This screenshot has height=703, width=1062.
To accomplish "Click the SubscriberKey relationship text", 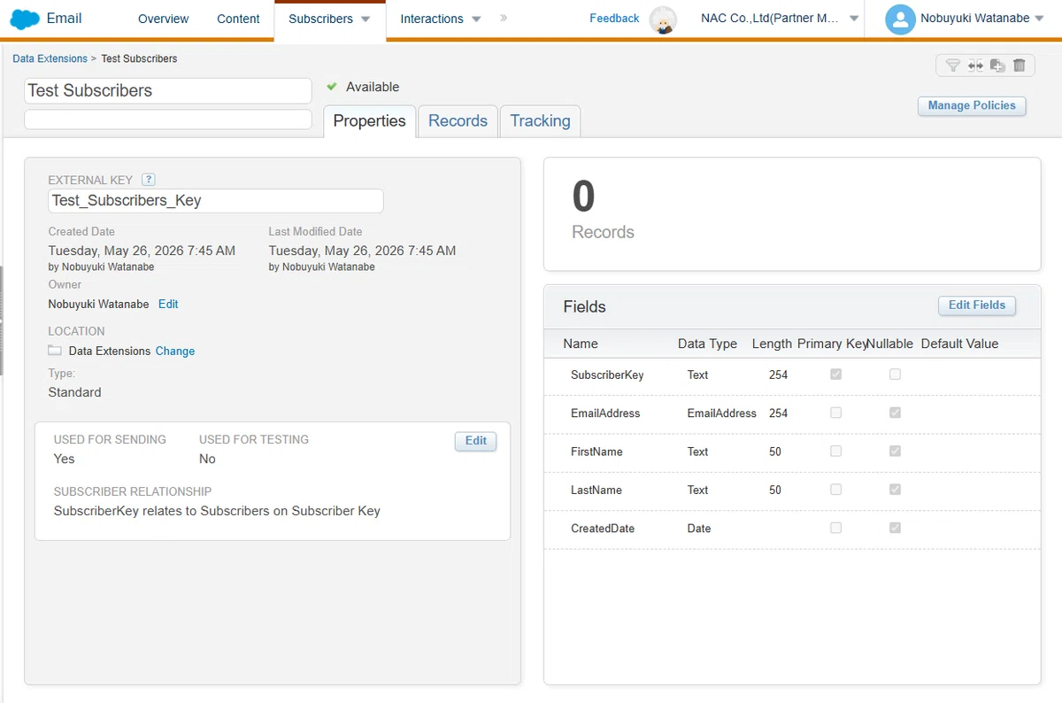I will (217, 511).
